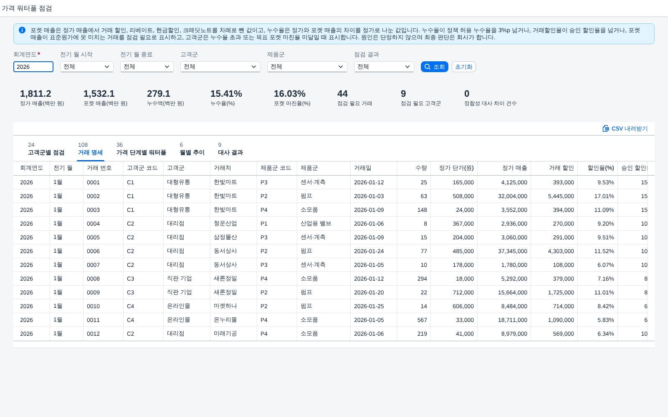Open the 전기 월 종료 dropdown
Viewport: 668px width, 417px height.
(147, 67)
